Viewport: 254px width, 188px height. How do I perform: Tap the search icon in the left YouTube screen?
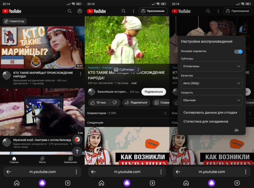tap(69, 11)
